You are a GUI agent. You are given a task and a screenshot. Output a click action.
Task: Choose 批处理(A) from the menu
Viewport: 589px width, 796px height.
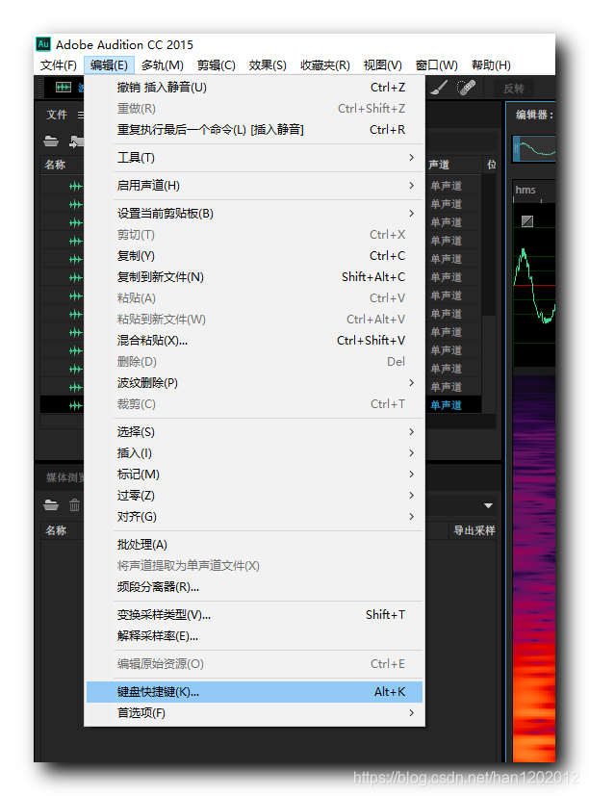(254, 544)
